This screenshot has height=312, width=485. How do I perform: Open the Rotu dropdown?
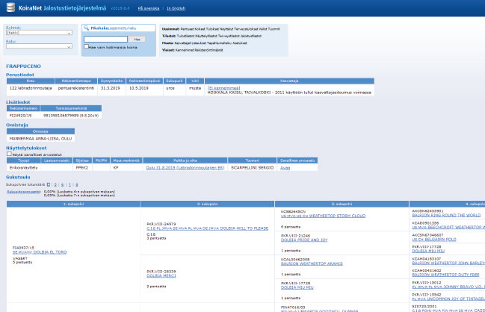39,46
